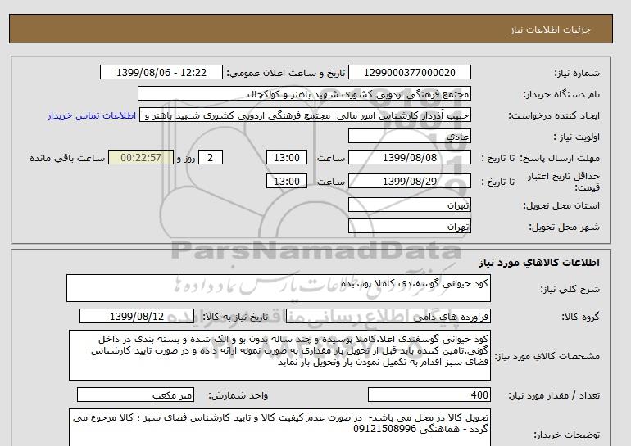
Task: Click the response deadline date 1399/08/08
Action: point(409,157)
